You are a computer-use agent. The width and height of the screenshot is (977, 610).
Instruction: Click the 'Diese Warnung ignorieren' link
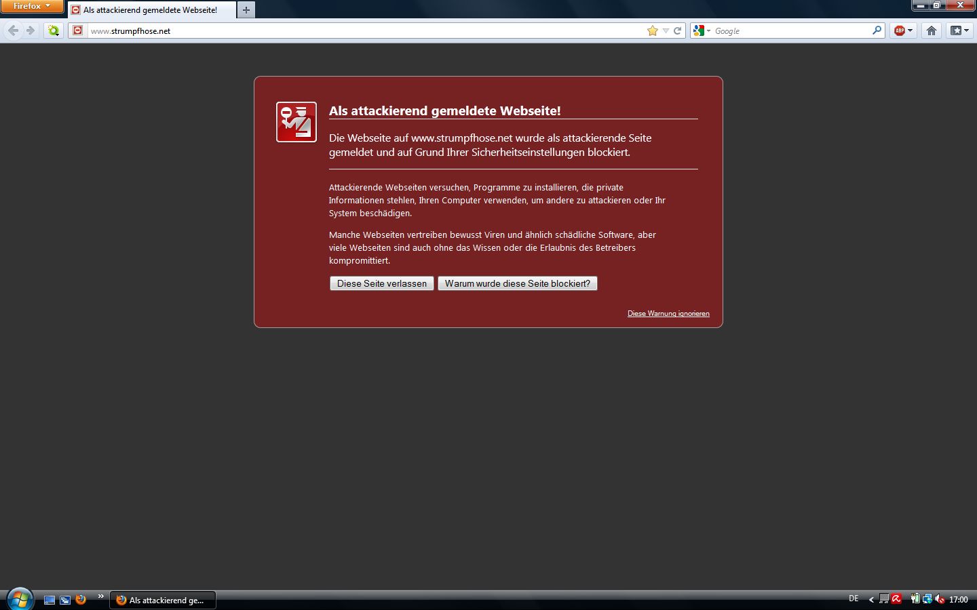[x=668, y=313]
